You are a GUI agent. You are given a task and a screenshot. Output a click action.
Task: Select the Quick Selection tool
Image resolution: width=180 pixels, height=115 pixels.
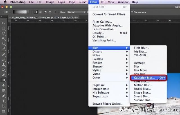[4, 39]
